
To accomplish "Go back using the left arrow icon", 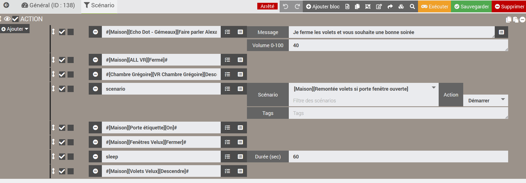I will [x=6, y=5].
